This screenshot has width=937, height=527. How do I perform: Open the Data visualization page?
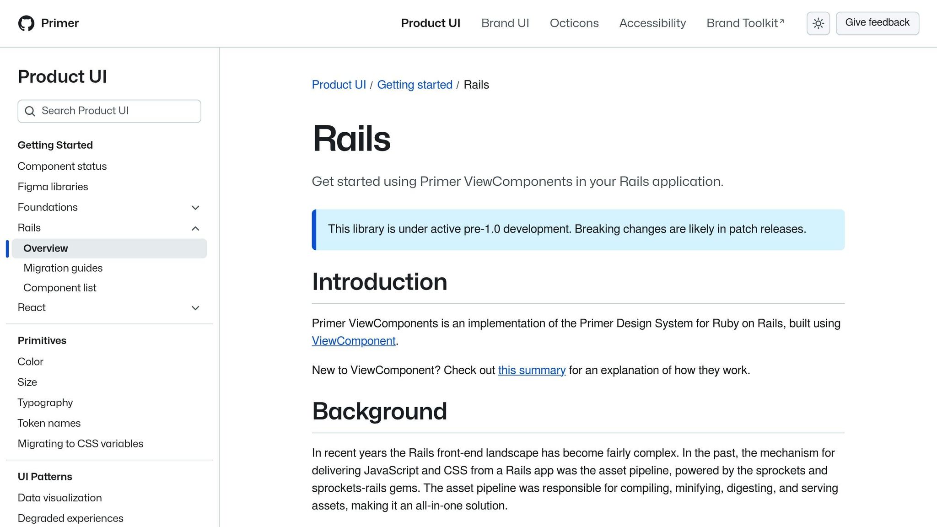(x=59, y=498)
